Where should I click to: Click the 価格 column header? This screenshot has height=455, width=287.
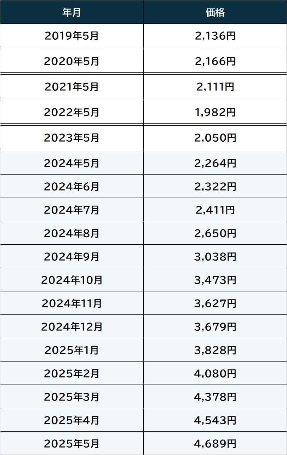click(x=215, y=12)
